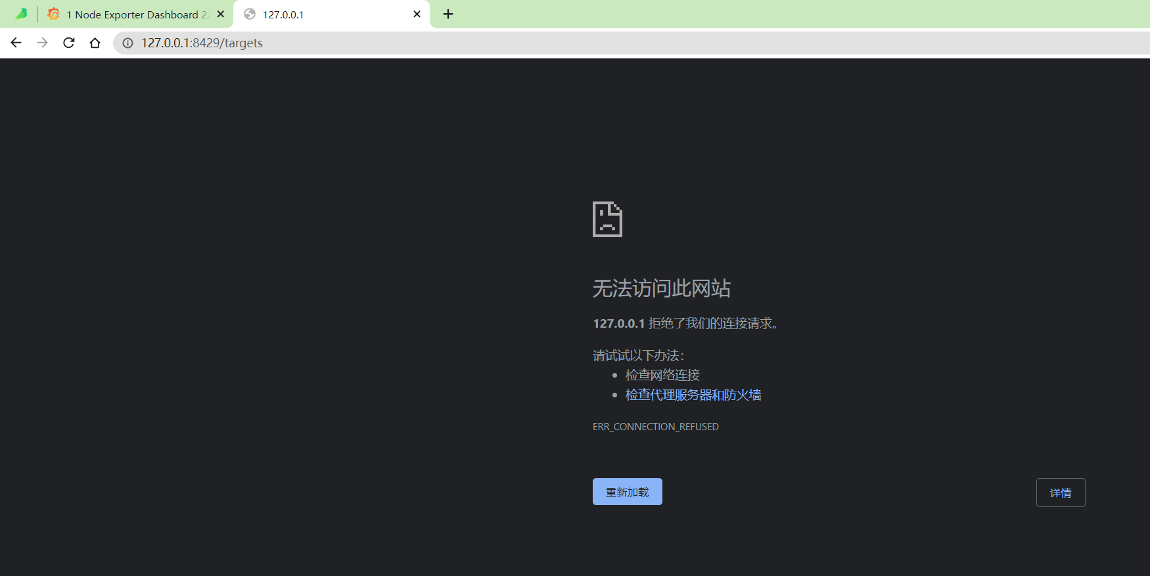Click the Grafana favicon on the first tab
The width and height of the screenshot is (1150, 576).
click(54, 14)
